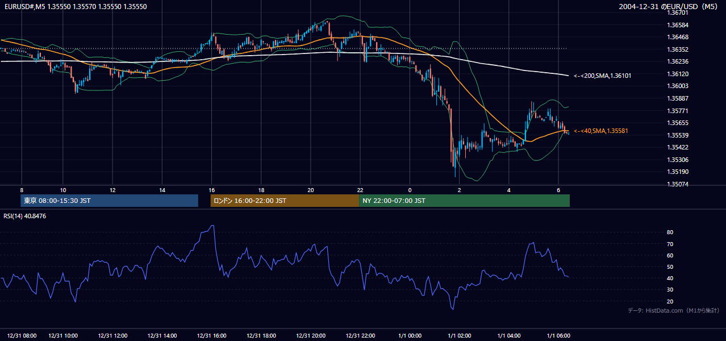This screenshot has height=341, width=726.
Task: Click hour tick 16 under the price chart
Action: tap(211, 190)
